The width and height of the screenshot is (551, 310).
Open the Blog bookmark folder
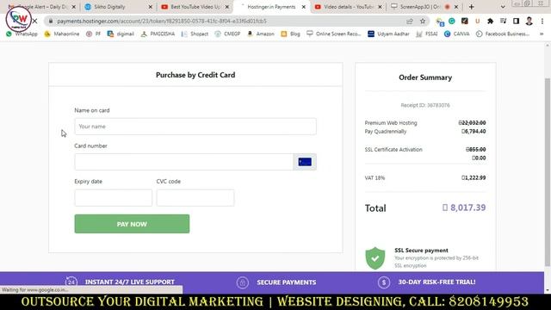coord(291,34)
